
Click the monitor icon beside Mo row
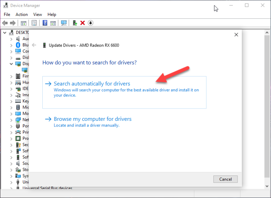pos(18,113)
